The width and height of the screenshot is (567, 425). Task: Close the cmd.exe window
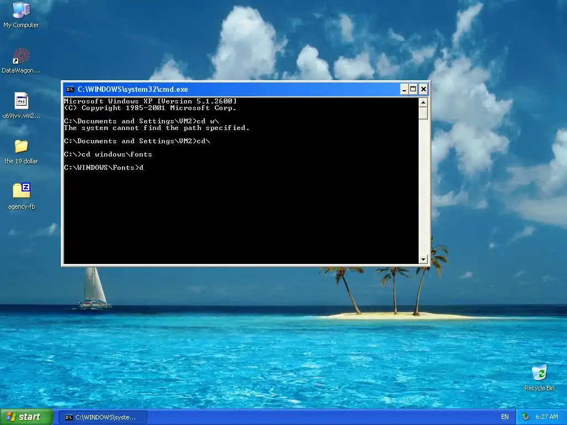pos(424,89)
